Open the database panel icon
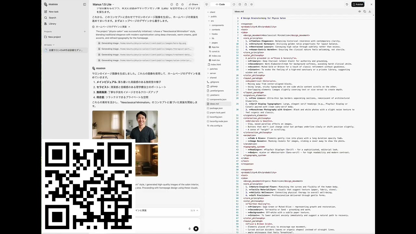416x234 pixels. point(240,4)
